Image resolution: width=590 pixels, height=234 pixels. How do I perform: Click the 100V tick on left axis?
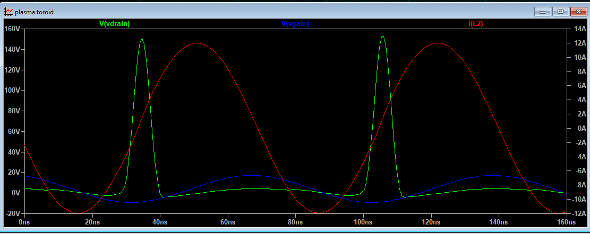11,91
